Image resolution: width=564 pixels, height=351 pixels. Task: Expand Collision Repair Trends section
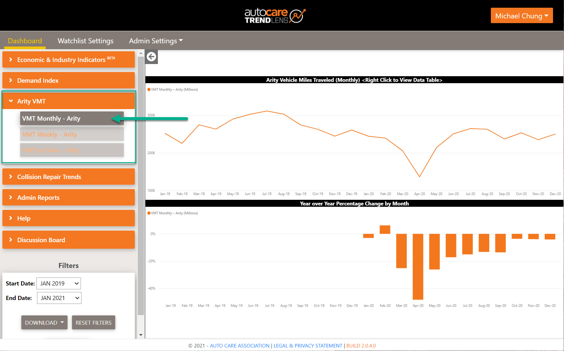[x=68, y=177]
